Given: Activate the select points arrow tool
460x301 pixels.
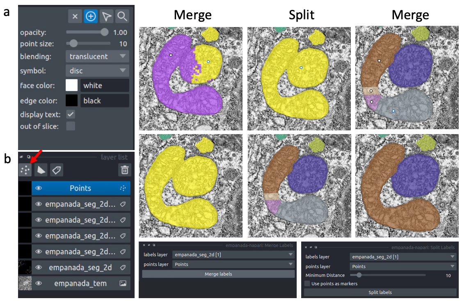Looking at the screenshot, I should tap(106, 16).
